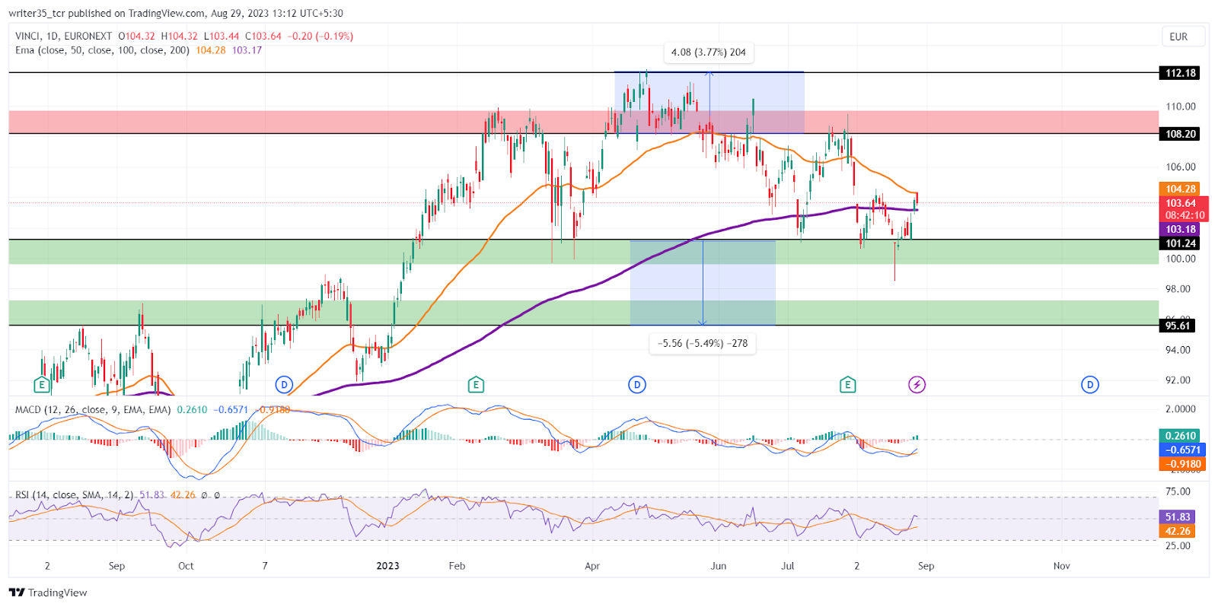1218x607 pixels.
Task: Click the future dividend D marker near November
Action: (x=1089, y=385)
